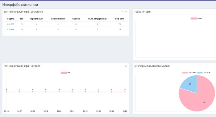This screenshot has width=216, height=117.
Task: Click ESL-42R's не в сети value 20
Action: [x=120, y=29]
